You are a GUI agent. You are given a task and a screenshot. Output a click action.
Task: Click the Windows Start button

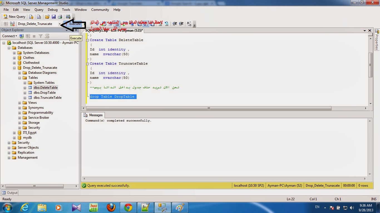7,207
